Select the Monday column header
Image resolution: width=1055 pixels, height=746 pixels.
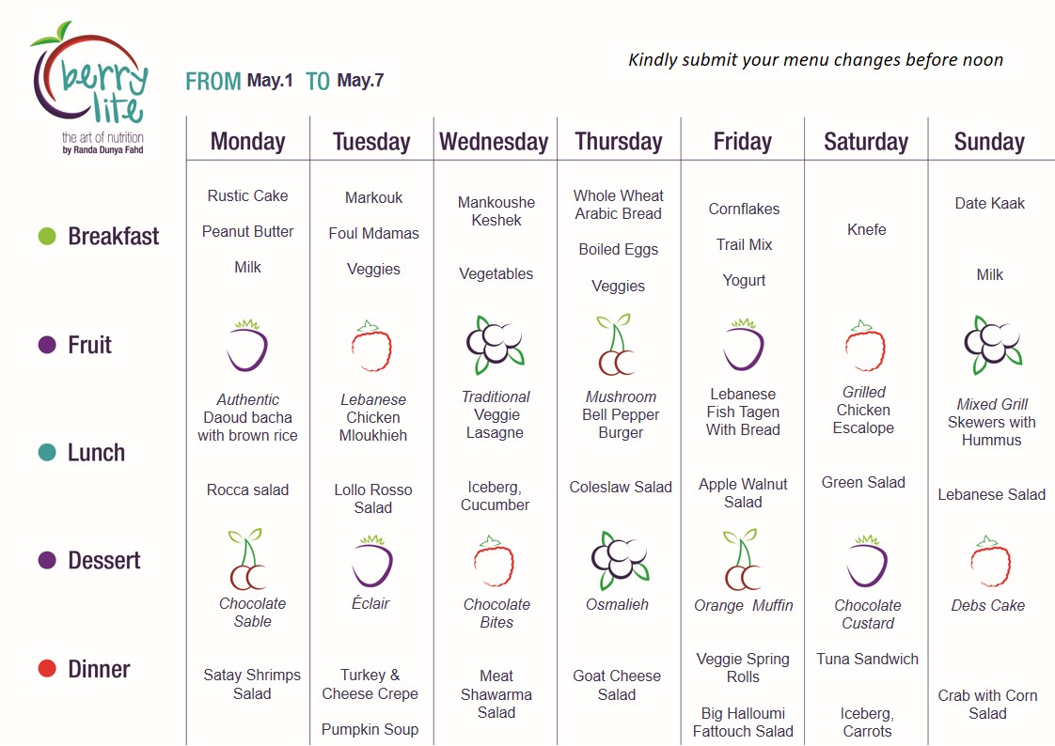(x=248, y=142)
